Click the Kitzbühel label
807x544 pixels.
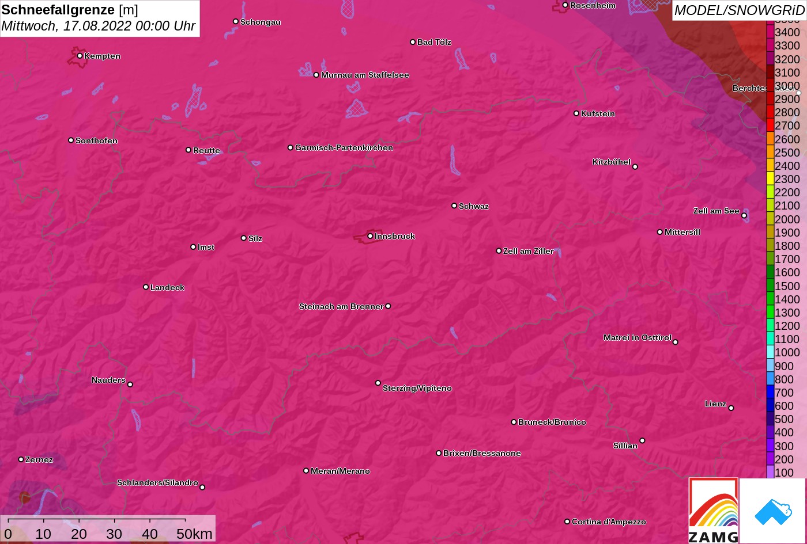coord(612,162)
